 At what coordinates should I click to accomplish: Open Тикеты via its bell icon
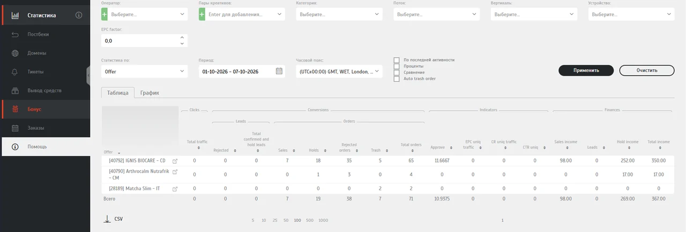pos(16,72)
